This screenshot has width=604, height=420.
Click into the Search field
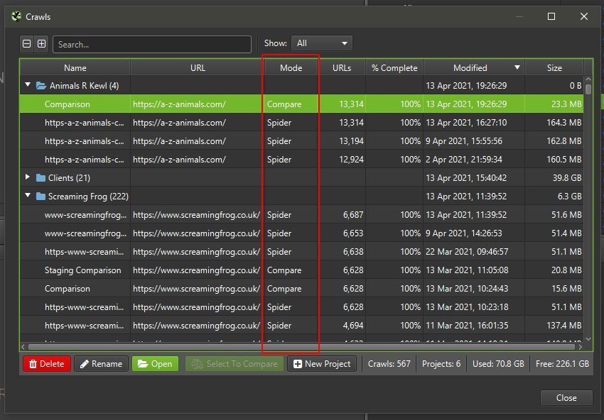click(x=152, y=44)
